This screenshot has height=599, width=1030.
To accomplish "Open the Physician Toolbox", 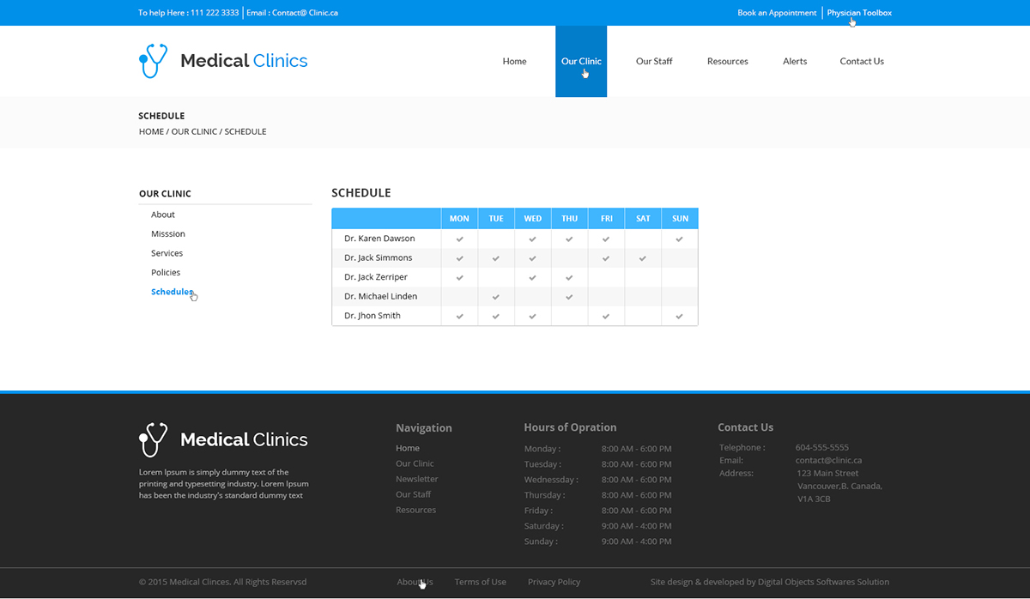I will 858,12.
